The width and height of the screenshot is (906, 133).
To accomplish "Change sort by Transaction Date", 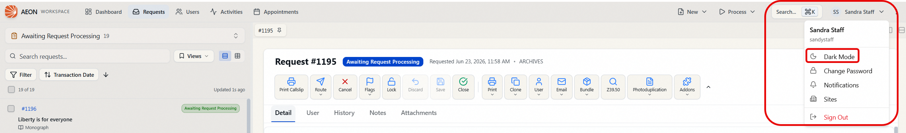I will coord(69,75).
